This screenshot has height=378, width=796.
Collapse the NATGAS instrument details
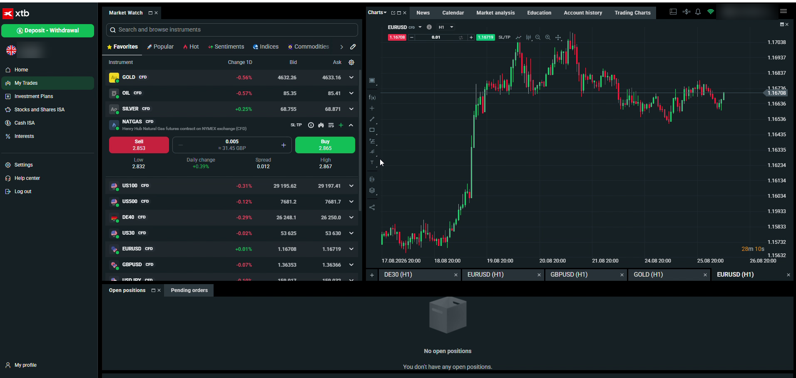point(351,125)
